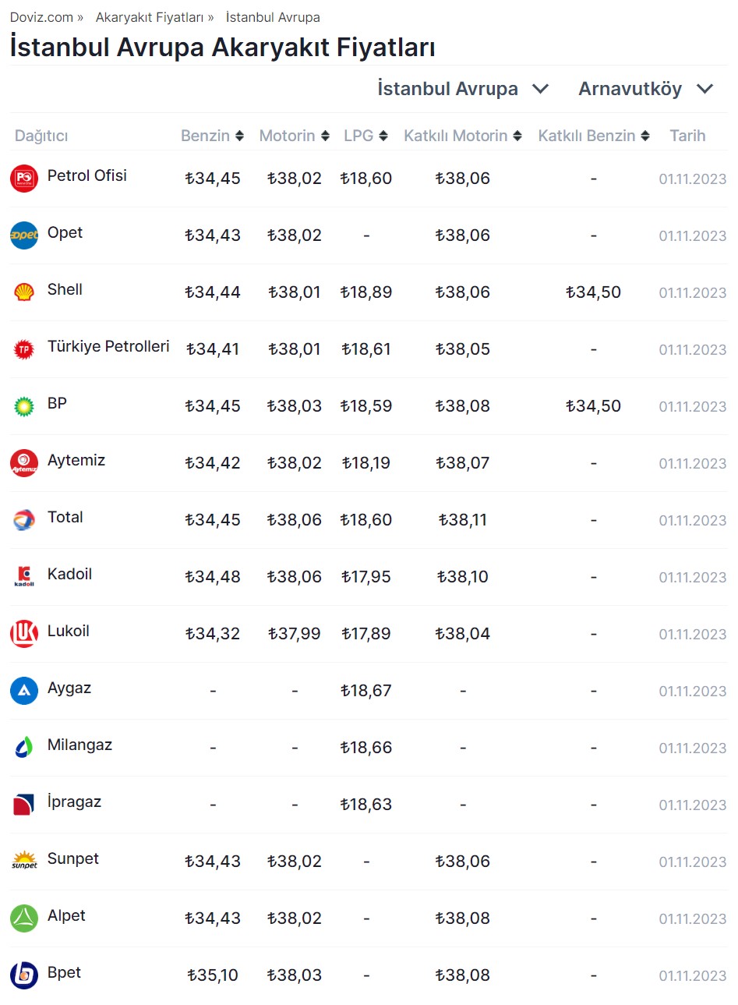Click the Shell logo icon
Screen dimensions: 738x1005
[24, 292]
